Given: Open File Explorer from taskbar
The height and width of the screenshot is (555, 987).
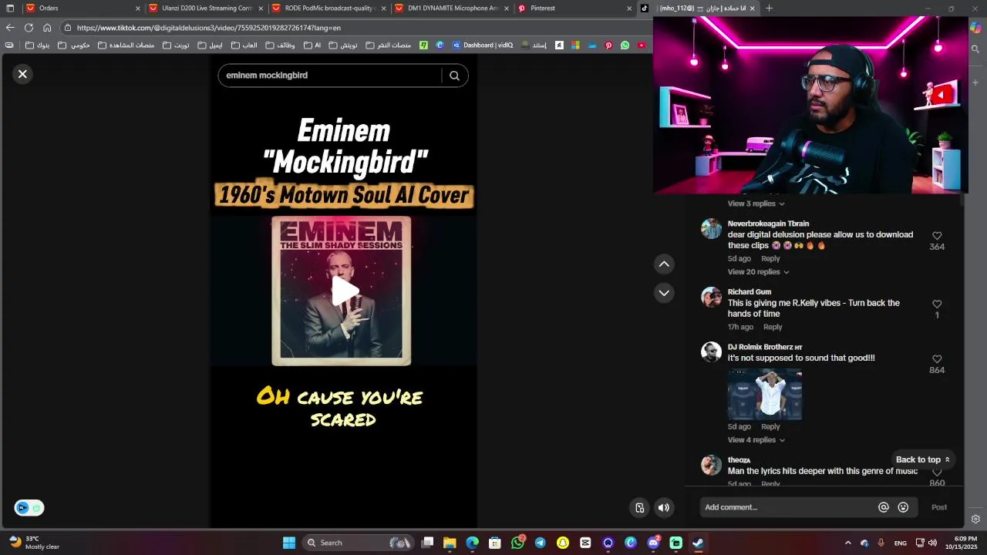Looking at the screenshot, I should click(450, 543).
